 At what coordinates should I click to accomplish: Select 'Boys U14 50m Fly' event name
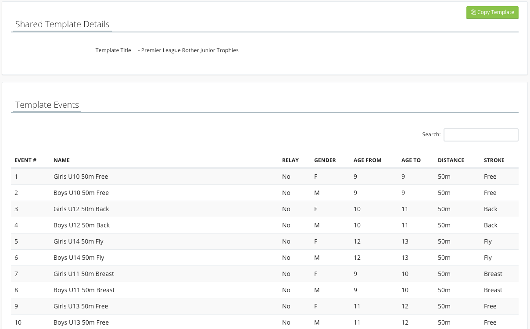pos(79,258)
